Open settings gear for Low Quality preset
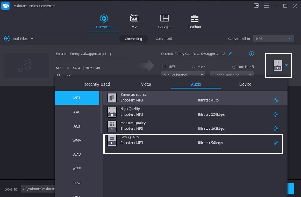Screen dimensions: 301x197 [x=275, y=143]
